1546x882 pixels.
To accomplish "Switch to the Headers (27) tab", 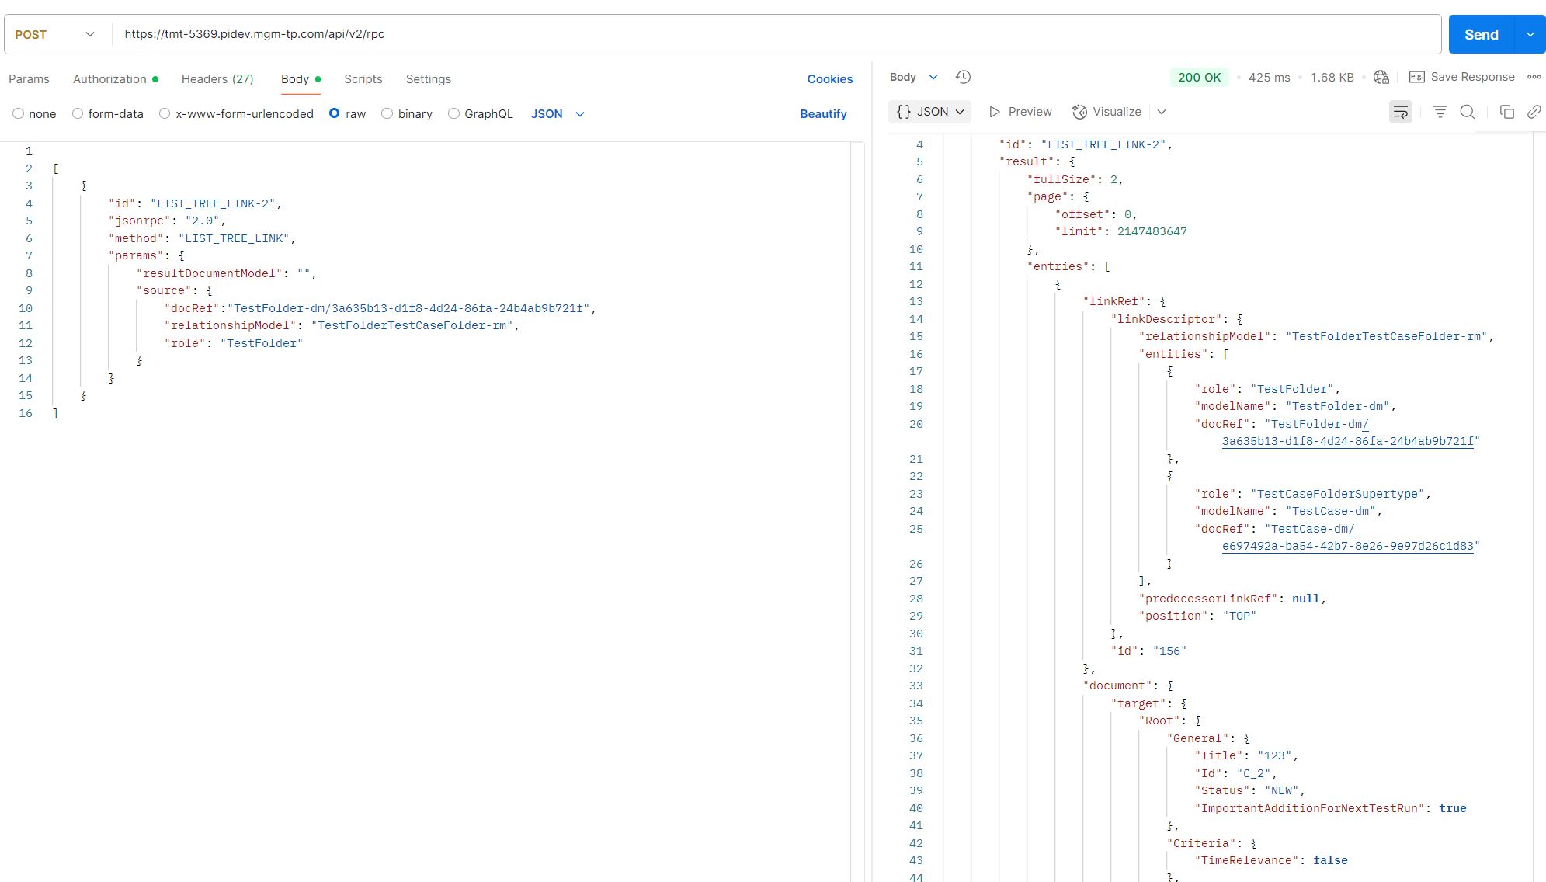I will tap(217, 79).
